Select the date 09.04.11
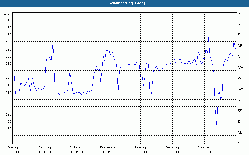The width and height of the screenshot is (249, 155). pos(172,152)
